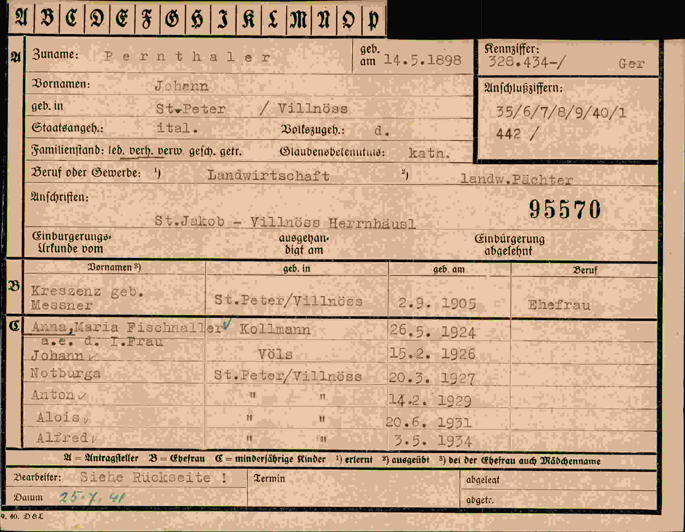
Task: Click the wife's Beruf entry 'Ehefrau'
Action: pos(559,305)
